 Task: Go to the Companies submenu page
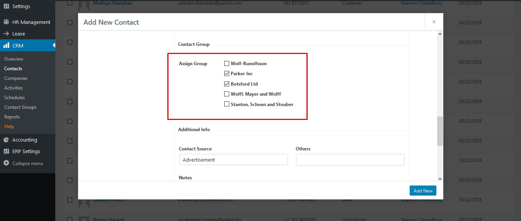(x=16, y=78)
